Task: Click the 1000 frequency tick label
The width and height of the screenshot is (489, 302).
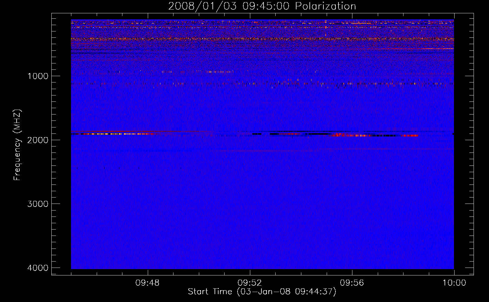Action: click(x=38, y=76)
